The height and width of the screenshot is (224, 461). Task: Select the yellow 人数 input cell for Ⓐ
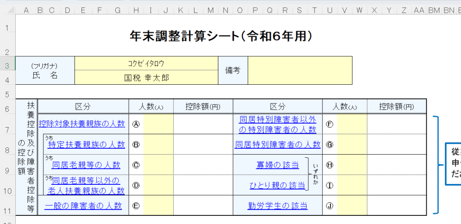(x=158, y=124)
